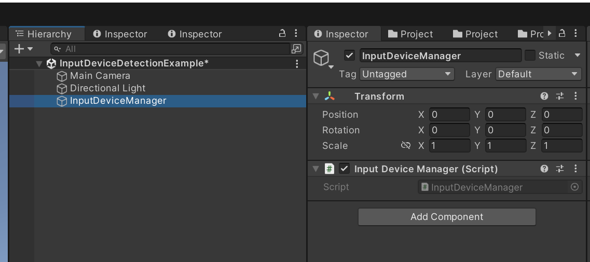Select Main Camera in the hierarchy
590x262 pixels.
100,76
